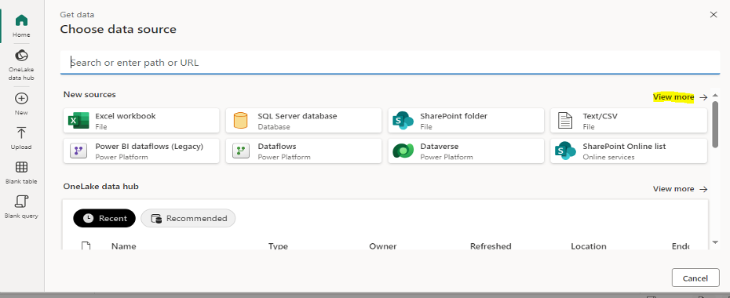Sort by the Refreshed column header

pos(491,246)
